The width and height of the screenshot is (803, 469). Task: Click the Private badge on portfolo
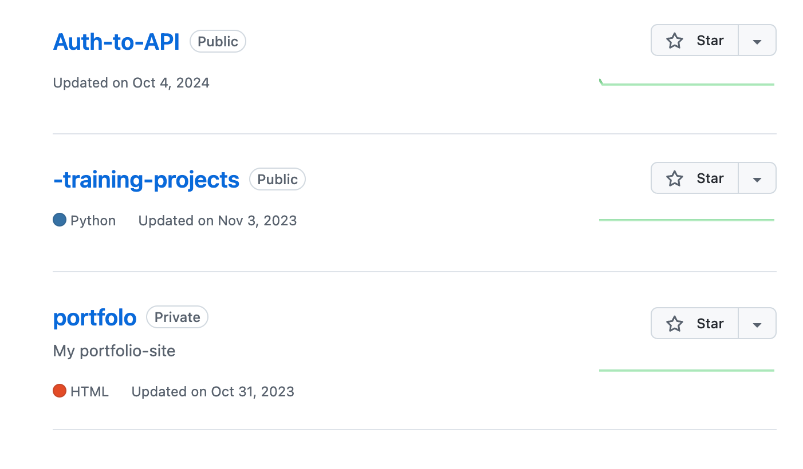pos(177,317)
